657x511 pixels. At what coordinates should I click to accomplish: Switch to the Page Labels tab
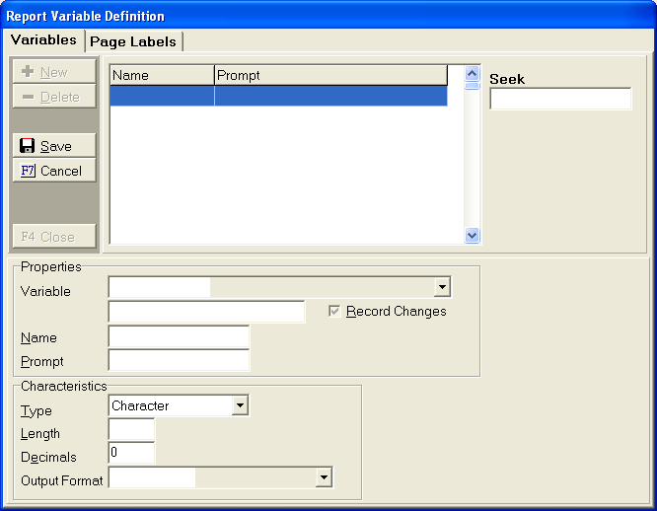pyautogui.click(x=133, y=41)
